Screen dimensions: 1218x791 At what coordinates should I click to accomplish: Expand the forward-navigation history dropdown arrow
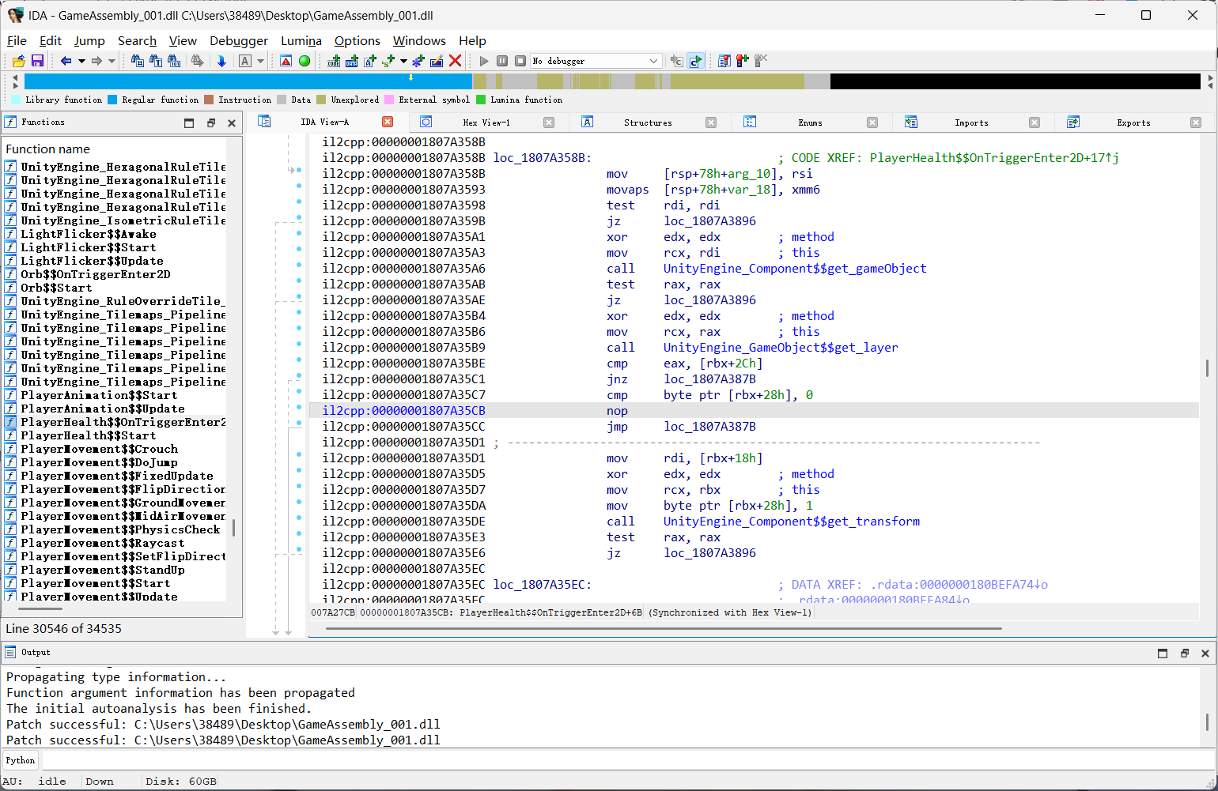[x=112, y=61]
